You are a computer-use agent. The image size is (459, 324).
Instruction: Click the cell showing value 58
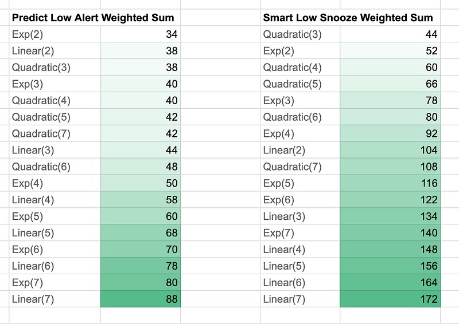click(141, 200)
